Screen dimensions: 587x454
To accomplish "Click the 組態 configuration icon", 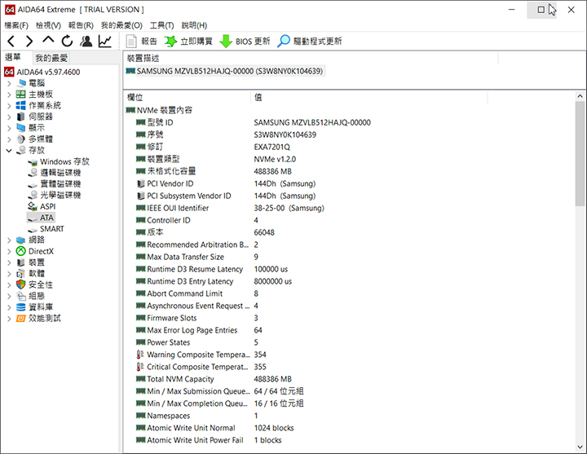I will (21, 296).
